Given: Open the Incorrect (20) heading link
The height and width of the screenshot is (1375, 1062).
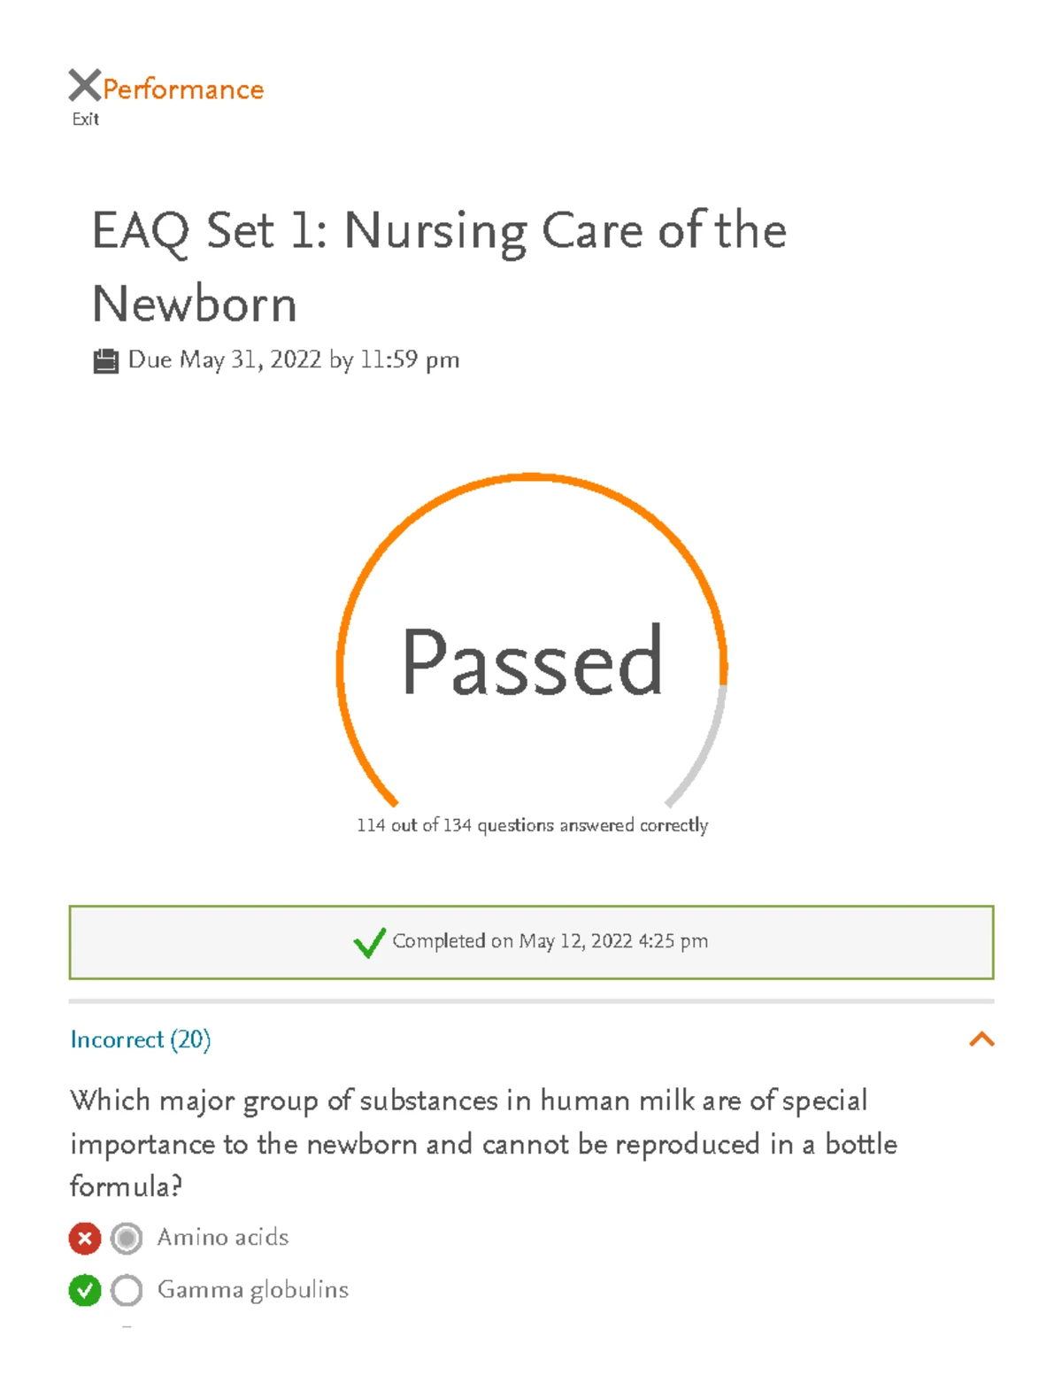Looking at the screenshot, I should (141, 1040).
